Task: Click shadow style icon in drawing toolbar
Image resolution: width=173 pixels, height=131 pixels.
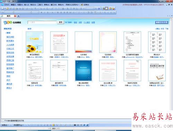Action: 84,125
